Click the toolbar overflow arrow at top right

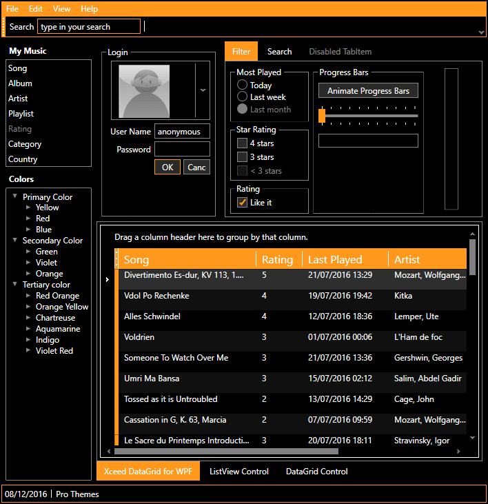click(x=481, y=32)
